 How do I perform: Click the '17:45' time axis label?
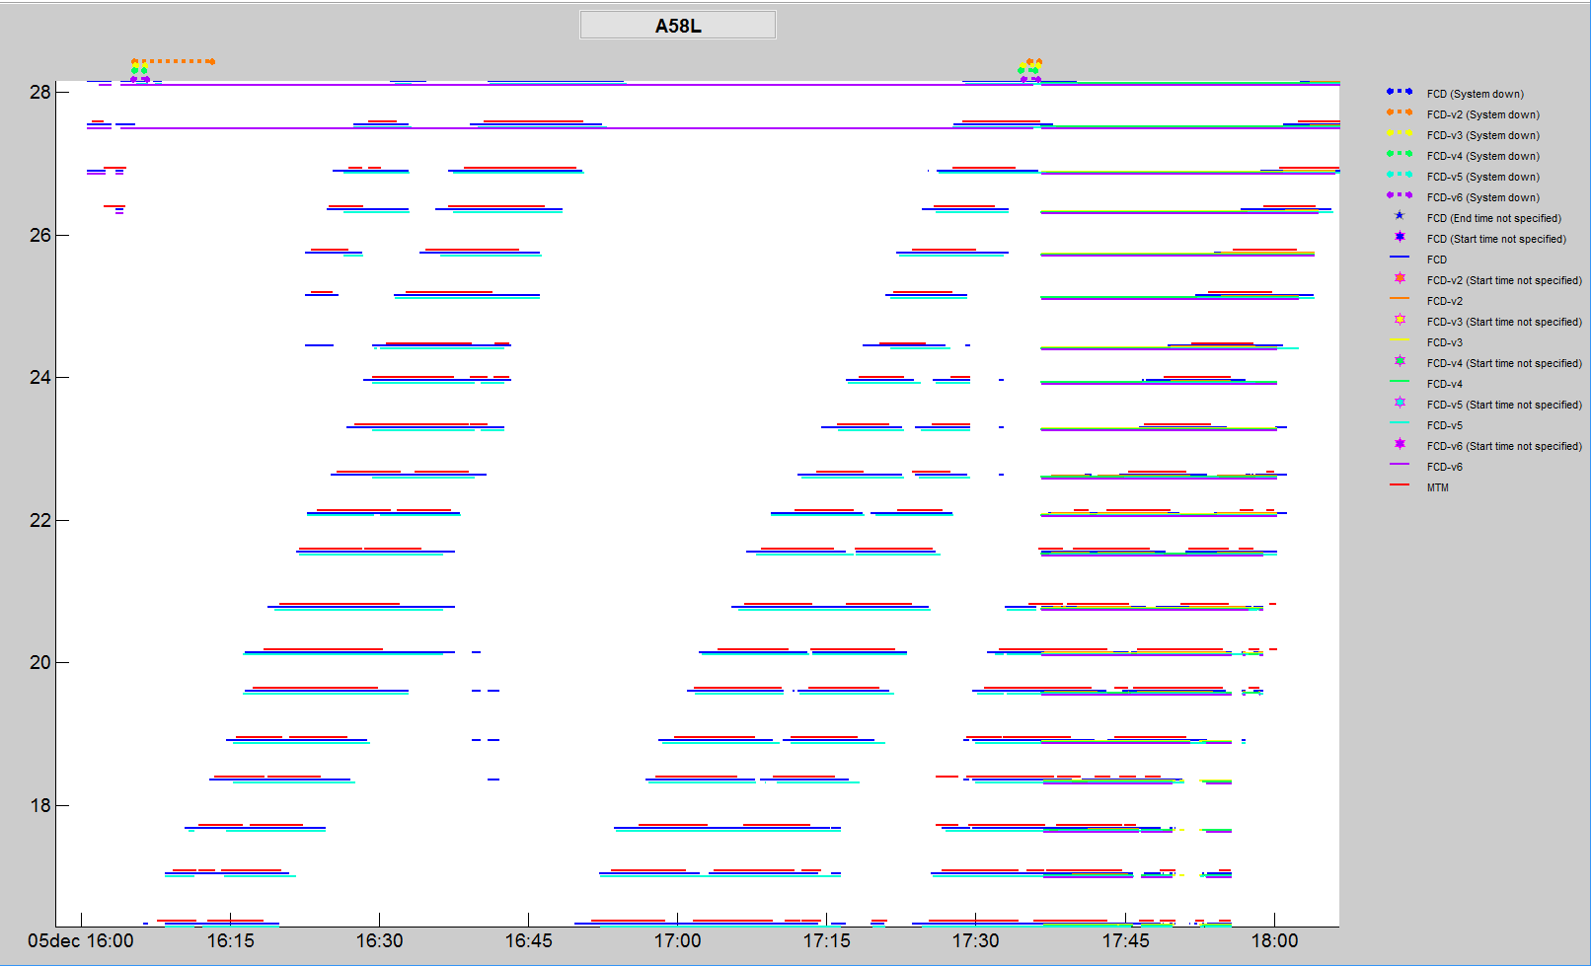pos(1125,940)
